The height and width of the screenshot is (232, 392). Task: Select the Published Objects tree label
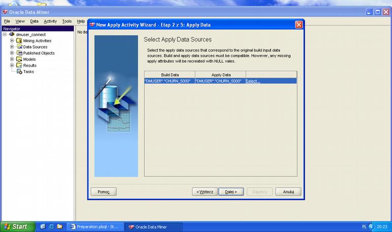(39, 53)
